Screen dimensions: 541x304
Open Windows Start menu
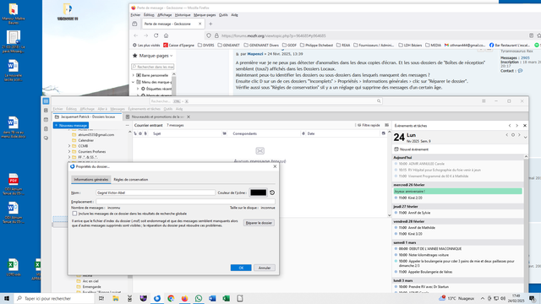[x=7, y=298]
